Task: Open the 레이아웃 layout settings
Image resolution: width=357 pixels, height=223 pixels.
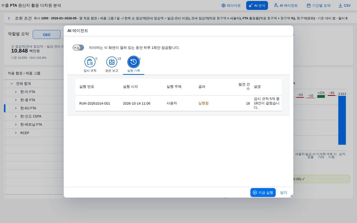Action: coord(231,5)
